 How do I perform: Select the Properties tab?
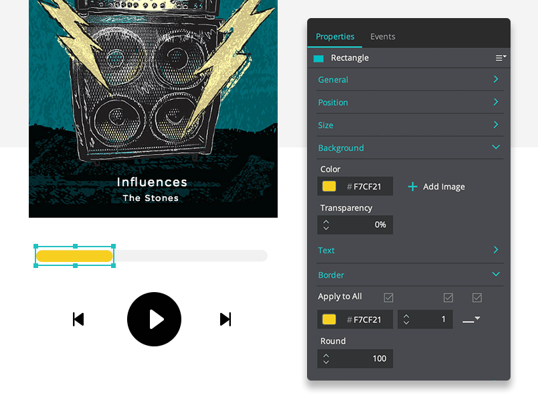click(x=335, y=36)
